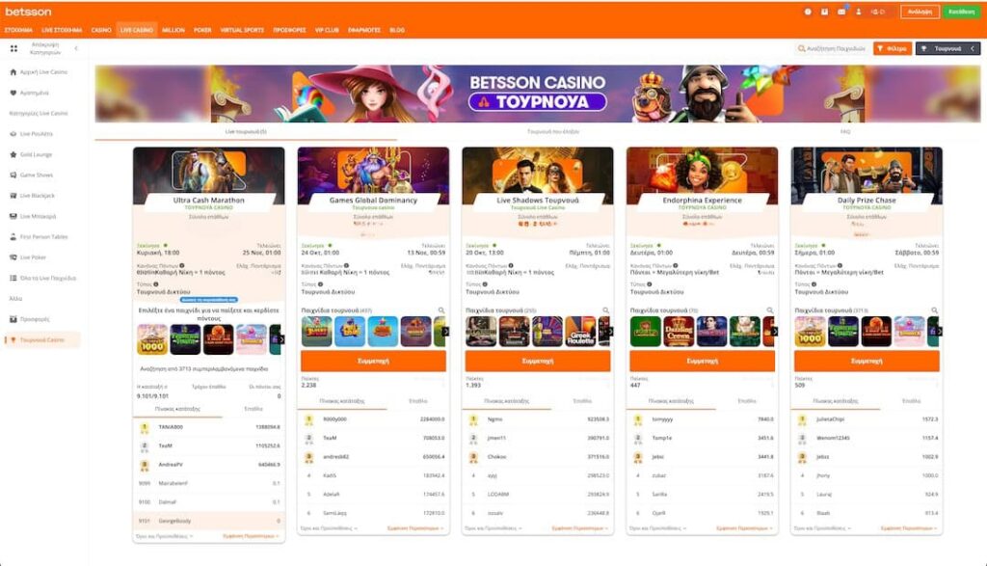Click the help info icon in the top bar
The height and width of the screenshot is (566, 987).
(808, 12)
